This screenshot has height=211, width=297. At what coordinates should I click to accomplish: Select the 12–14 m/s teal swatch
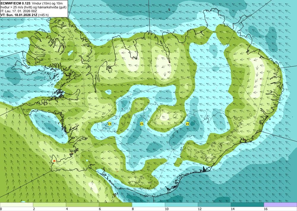tap(214, 204)
